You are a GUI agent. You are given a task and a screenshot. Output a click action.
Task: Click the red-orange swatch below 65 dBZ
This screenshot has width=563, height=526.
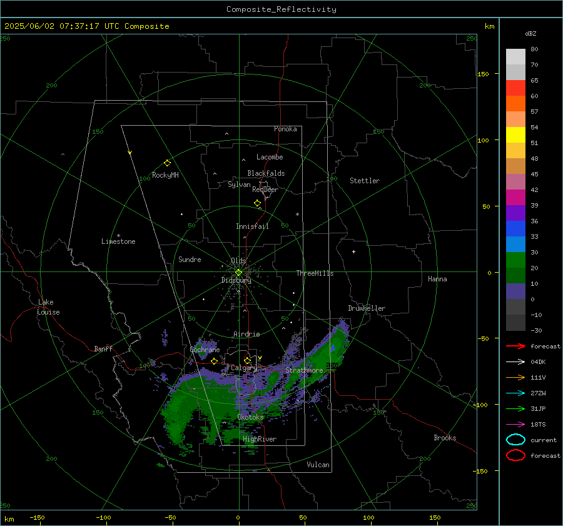pyautogui.click(x=515, y=88)
